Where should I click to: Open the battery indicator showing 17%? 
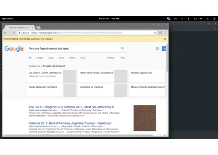pos(198,19)
